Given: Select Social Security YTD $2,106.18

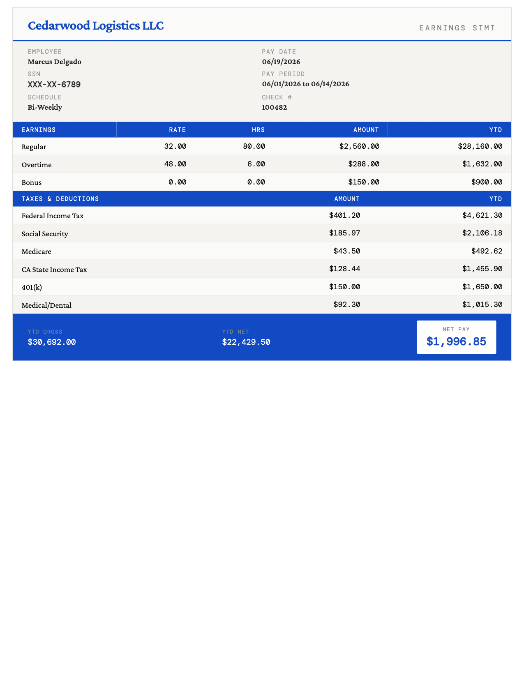Looking at the screenshot, I should click(x=482, y=233).
